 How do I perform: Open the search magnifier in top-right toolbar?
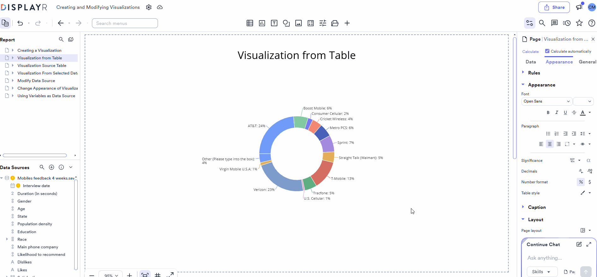[542, 23]
